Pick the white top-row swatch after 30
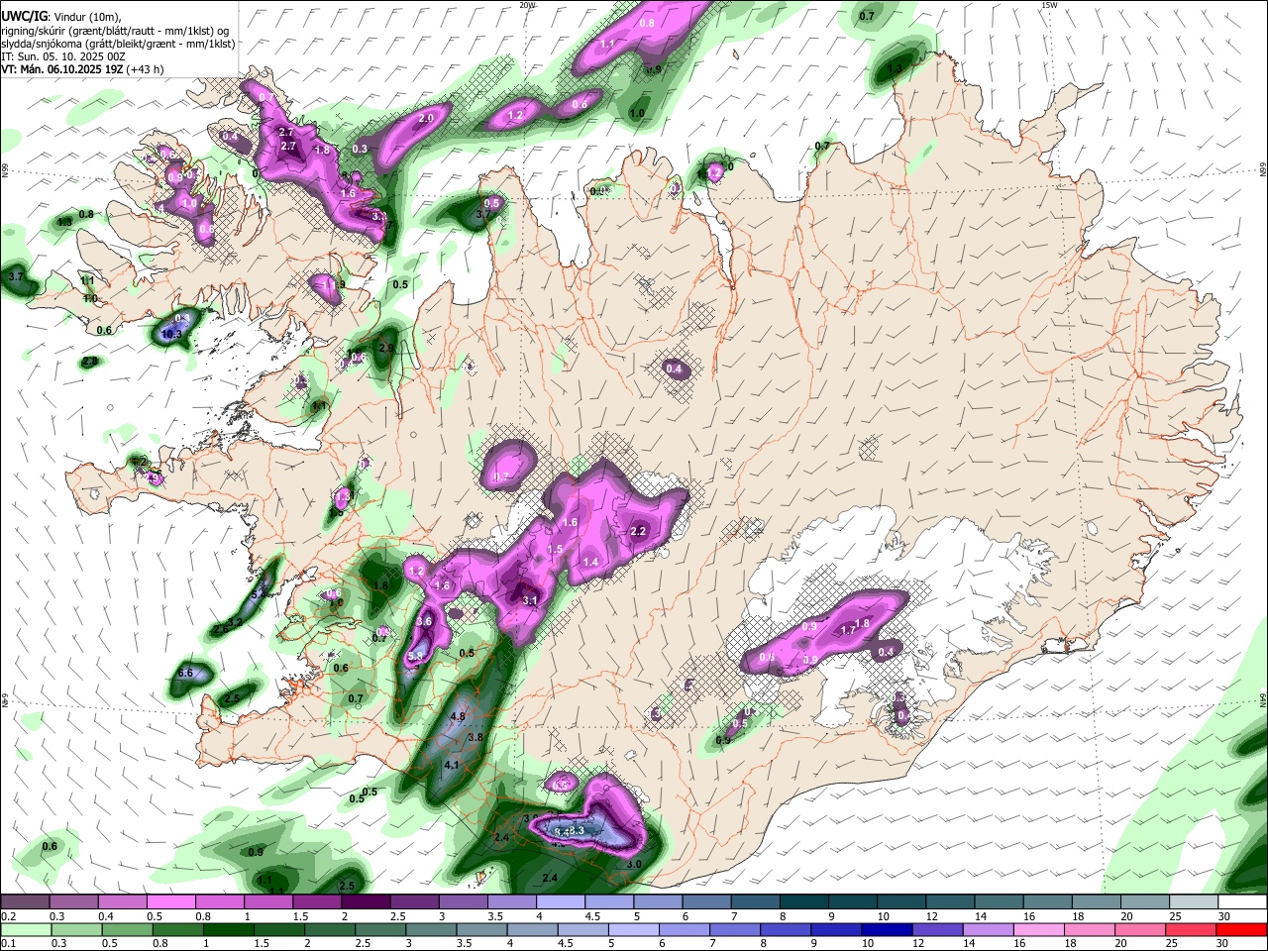Viewport: 1268px width, 951px height. [1240, 901]
